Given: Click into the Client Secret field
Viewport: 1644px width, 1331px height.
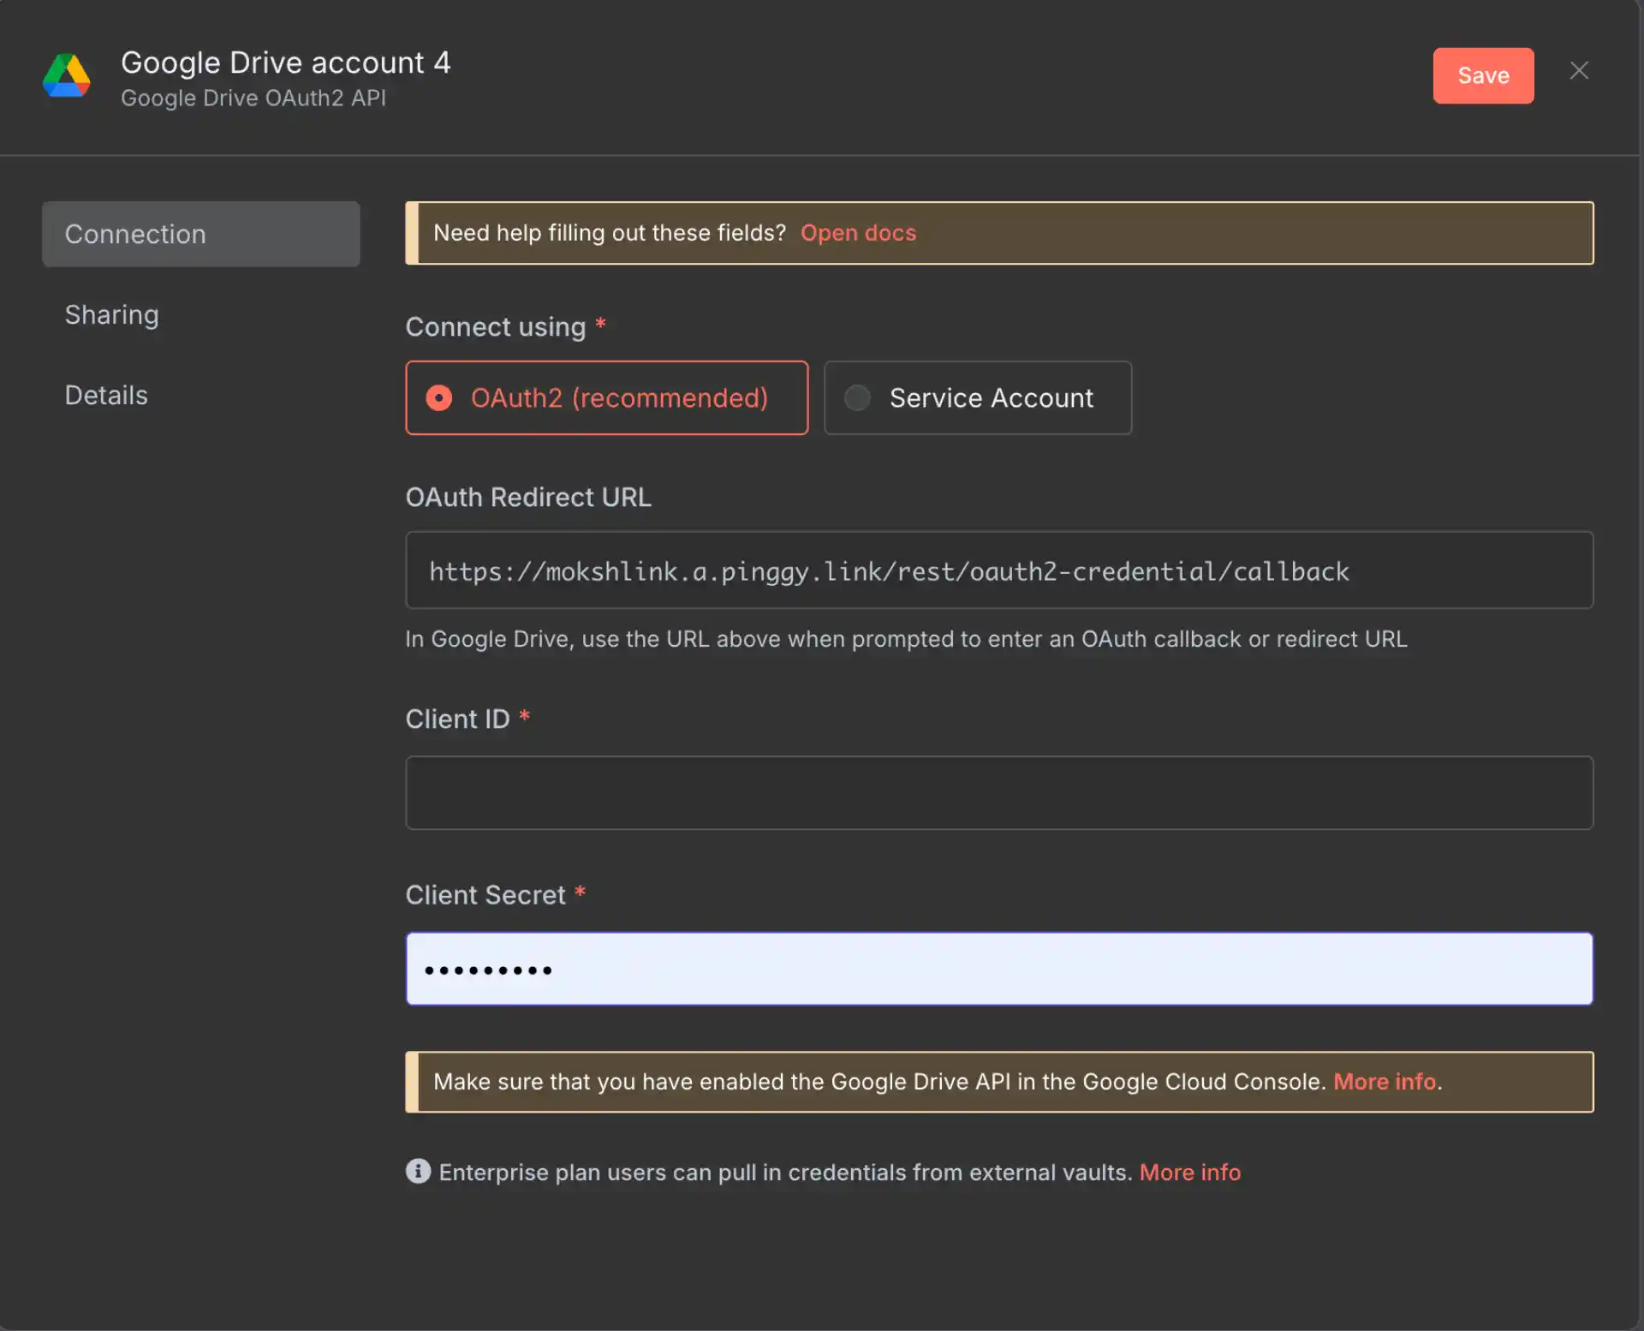Looking at the screenshot, I should (998, 969).
